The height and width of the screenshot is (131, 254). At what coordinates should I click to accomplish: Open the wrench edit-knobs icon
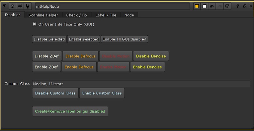(28, 6)
